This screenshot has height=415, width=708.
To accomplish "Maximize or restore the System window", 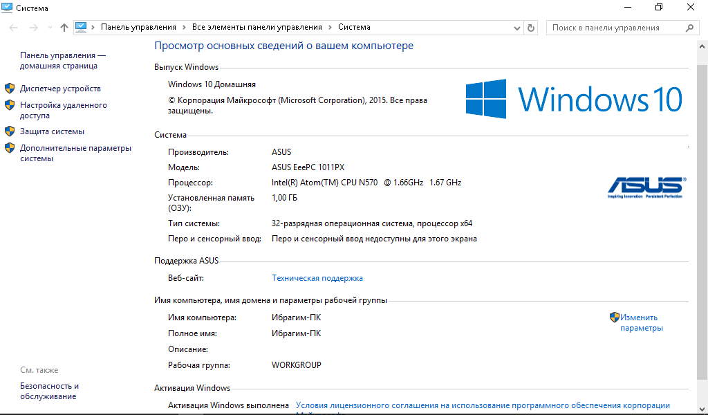I will pyautogui.click(x=659, y=7).
